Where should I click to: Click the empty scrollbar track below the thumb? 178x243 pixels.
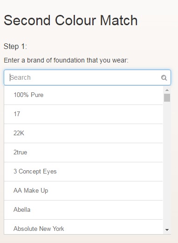(x=167, y=164)
